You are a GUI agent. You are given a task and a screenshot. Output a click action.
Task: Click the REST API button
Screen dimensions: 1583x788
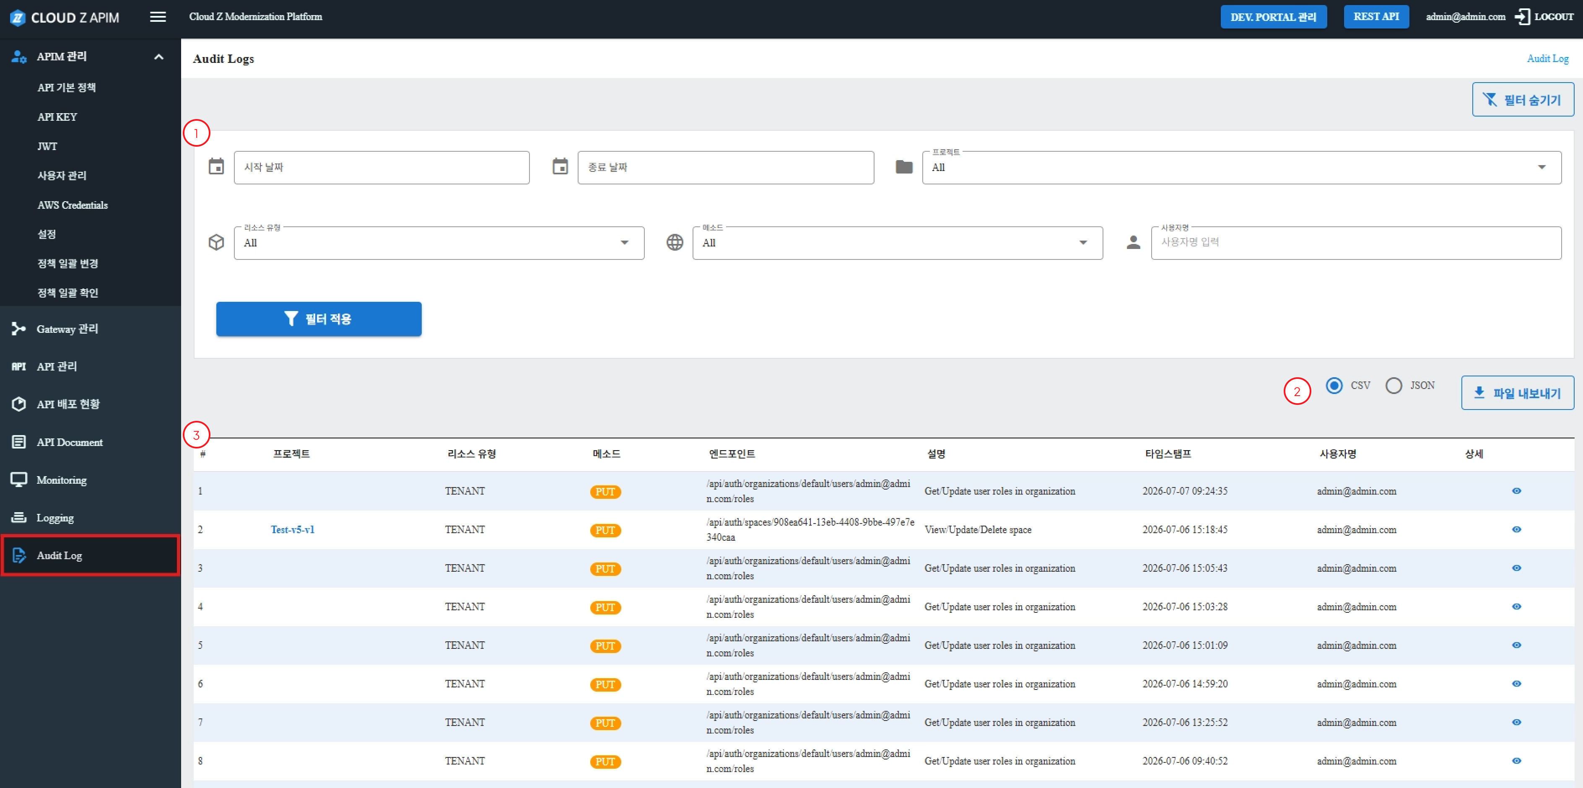1376,17
